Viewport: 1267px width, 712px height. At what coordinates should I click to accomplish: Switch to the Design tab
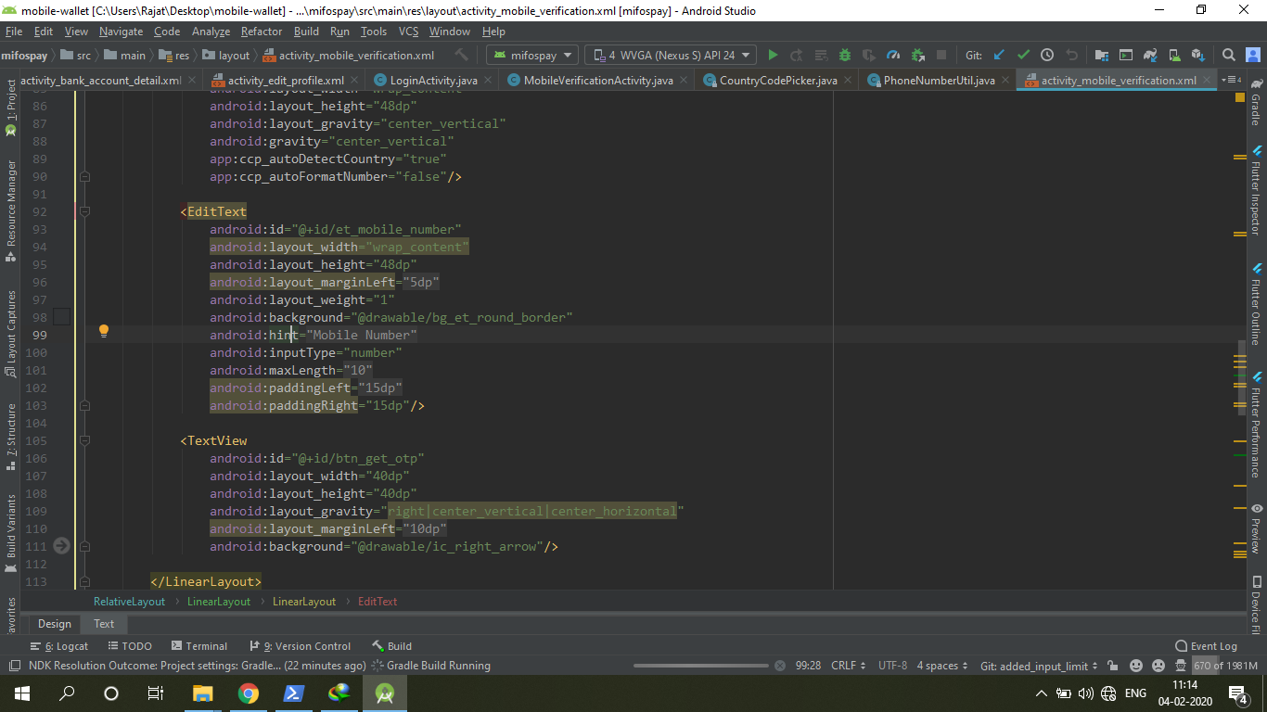coord(53,624)
